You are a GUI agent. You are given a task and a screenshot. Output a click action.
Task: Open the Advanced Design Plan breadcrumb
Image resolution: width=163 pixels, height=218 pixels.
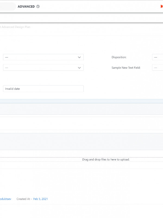pos(15,27)
